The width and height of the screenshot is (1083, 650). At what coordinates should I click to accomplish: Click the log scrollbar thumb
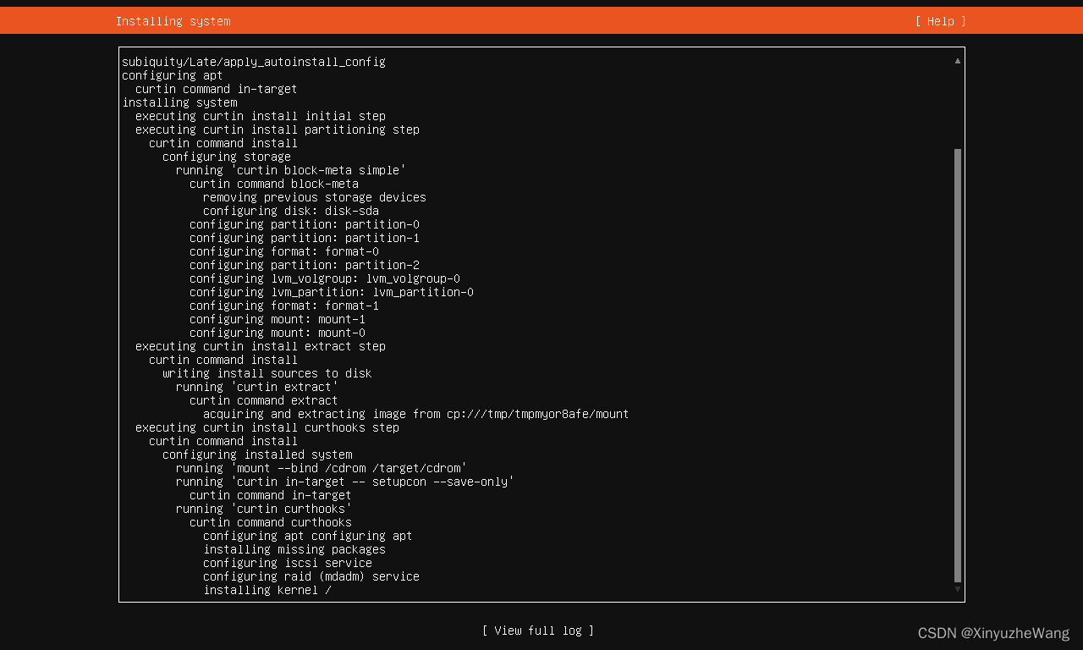pos(958,366)
